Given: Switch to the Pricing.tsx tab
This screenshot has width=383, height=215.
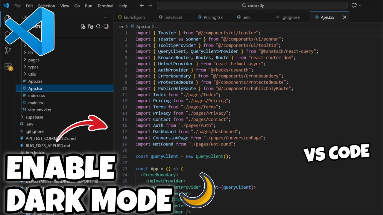Looking at the screenshot, I should 213,17.
